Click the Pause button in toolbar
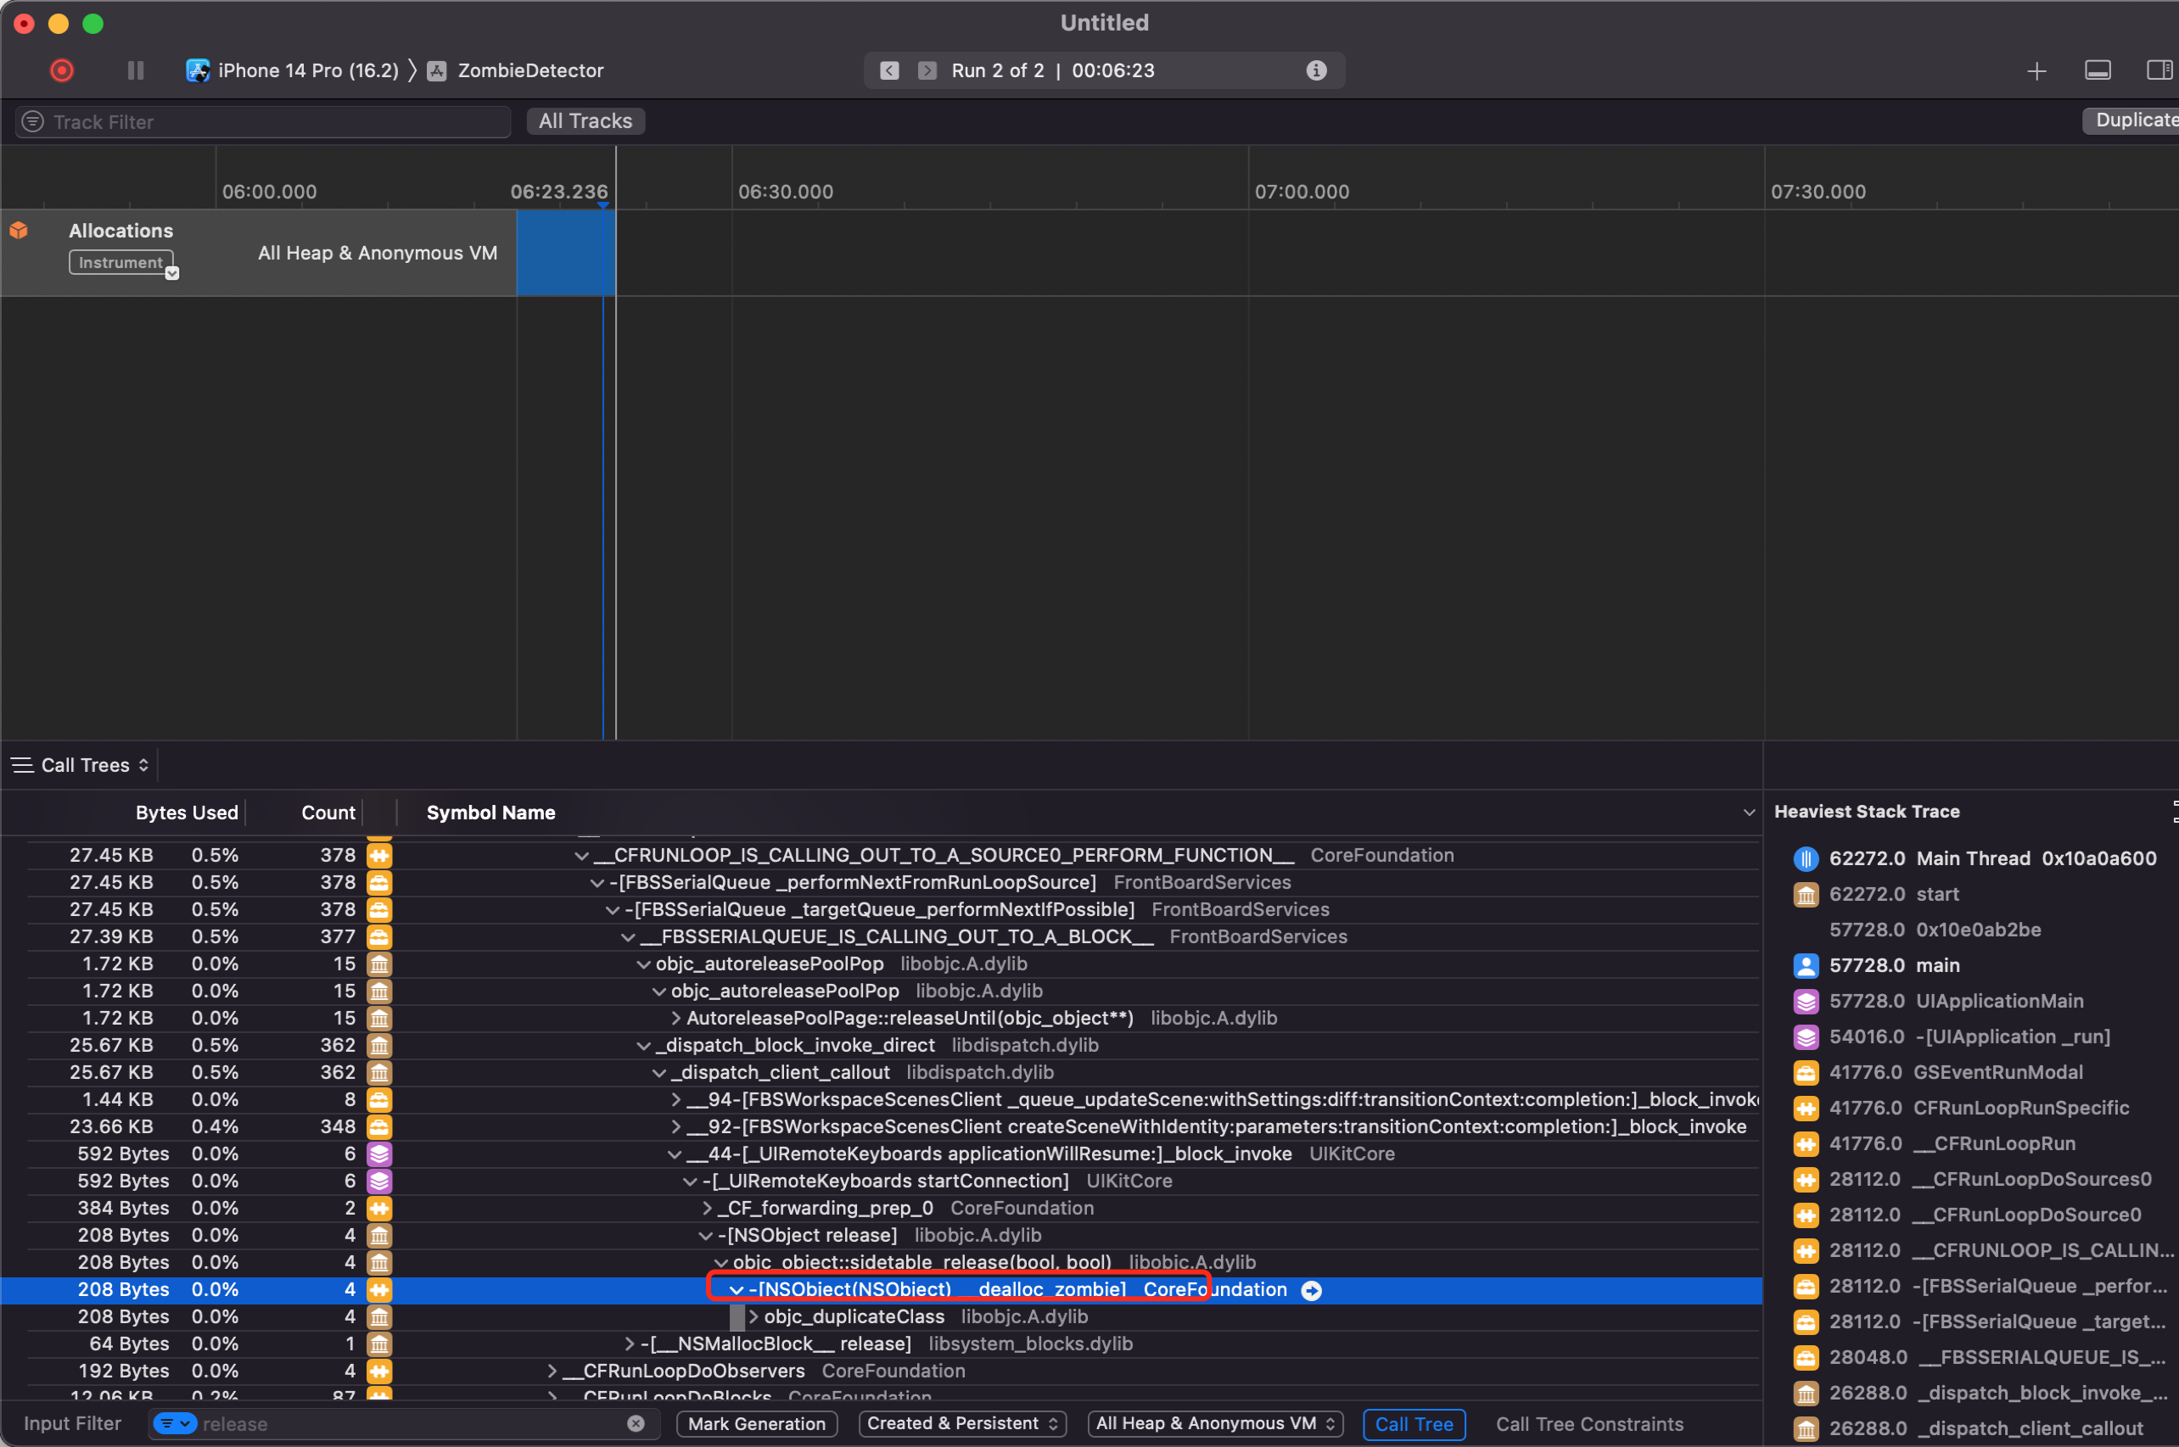Viewport: 2179px width, 1447px height. 136,70
